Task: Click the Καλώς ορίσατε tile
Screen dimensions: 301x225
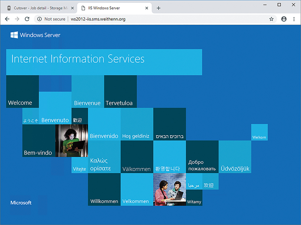Action: 104,157
